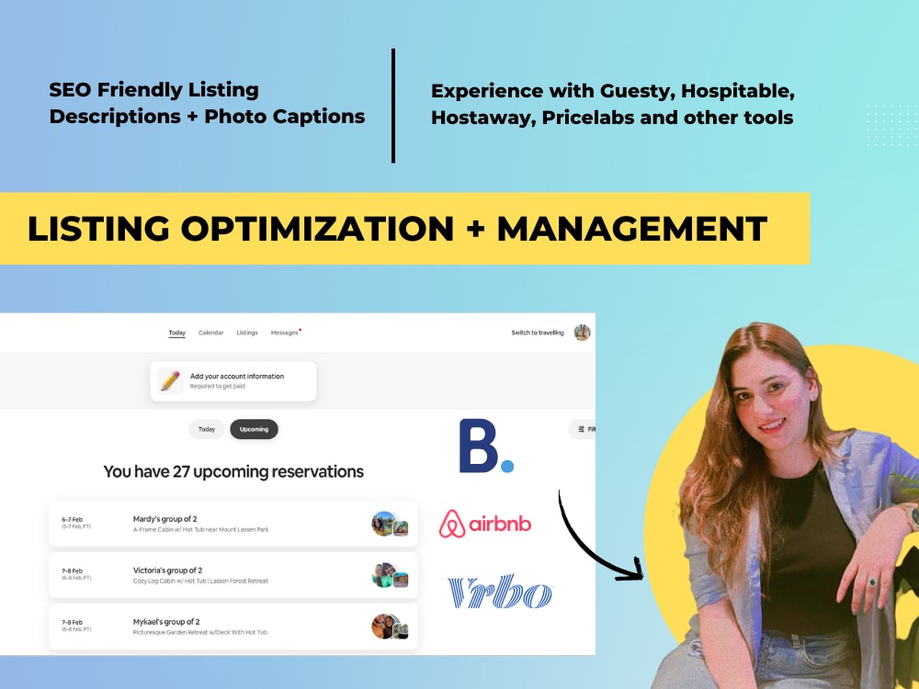The image size is (919, 689).
Task: Click the pencil icon in the account card
Action: click(170, 381)
